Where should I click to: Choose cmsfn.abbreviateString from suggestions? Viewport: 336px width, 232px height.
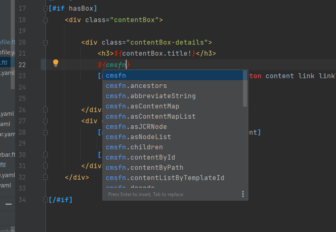[x=150, y=96]
